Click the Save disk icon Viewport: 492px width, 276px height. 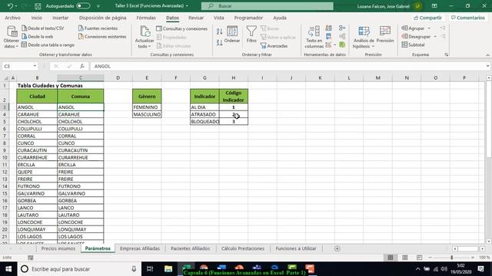(38, 6)
